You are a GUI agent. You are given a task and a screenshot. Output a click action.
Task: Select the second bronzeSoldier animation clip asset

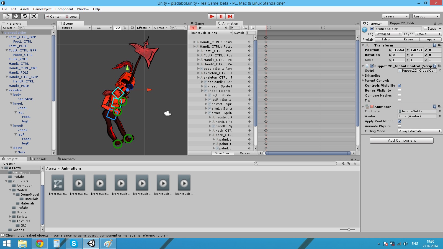100,185
